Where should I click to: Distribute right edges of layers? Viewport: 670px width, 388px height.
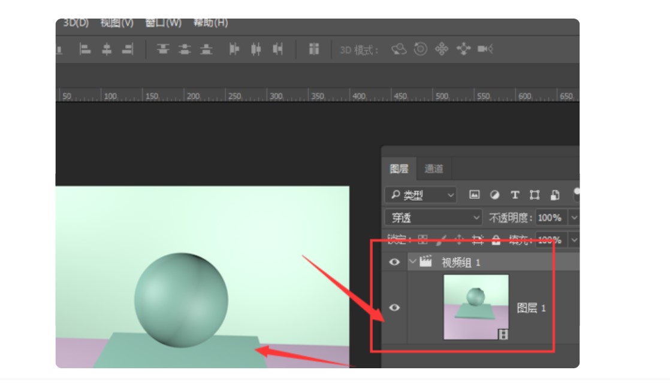(277, 50)
